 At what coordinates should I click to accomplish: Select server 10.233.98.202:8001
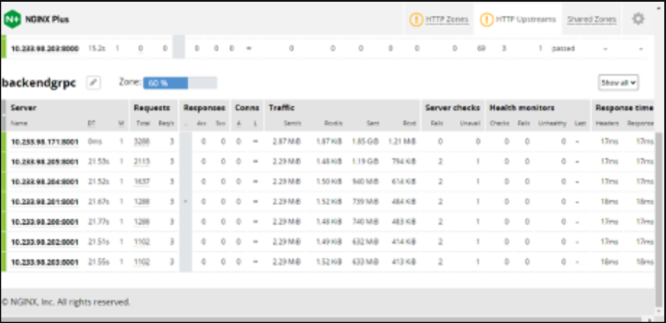tap(45, 242)
